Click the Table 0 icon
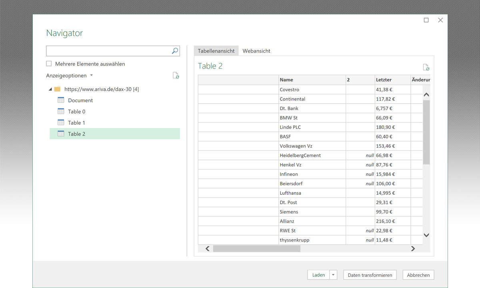 (61, 111)
